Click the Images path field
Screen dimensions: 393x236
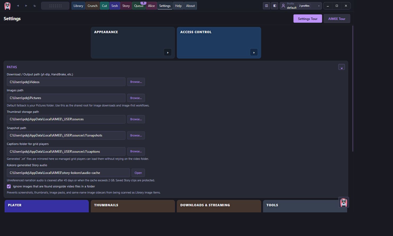(x=66, y=98)
